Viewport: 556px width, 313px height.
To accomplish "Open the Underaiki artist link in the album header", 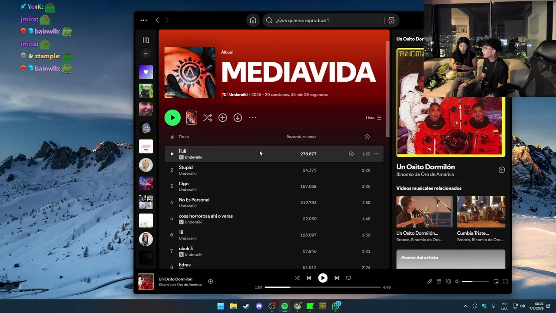I will click(x=238, y=94).
